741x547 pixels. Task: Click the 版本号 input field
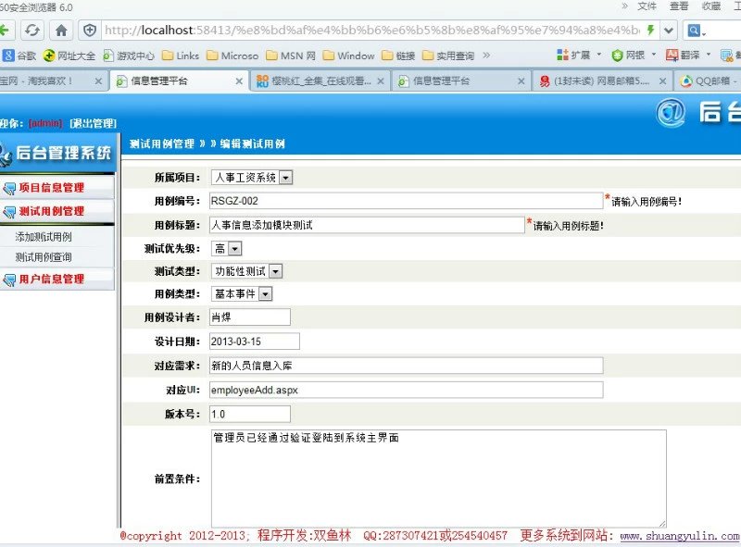(250, 415)
